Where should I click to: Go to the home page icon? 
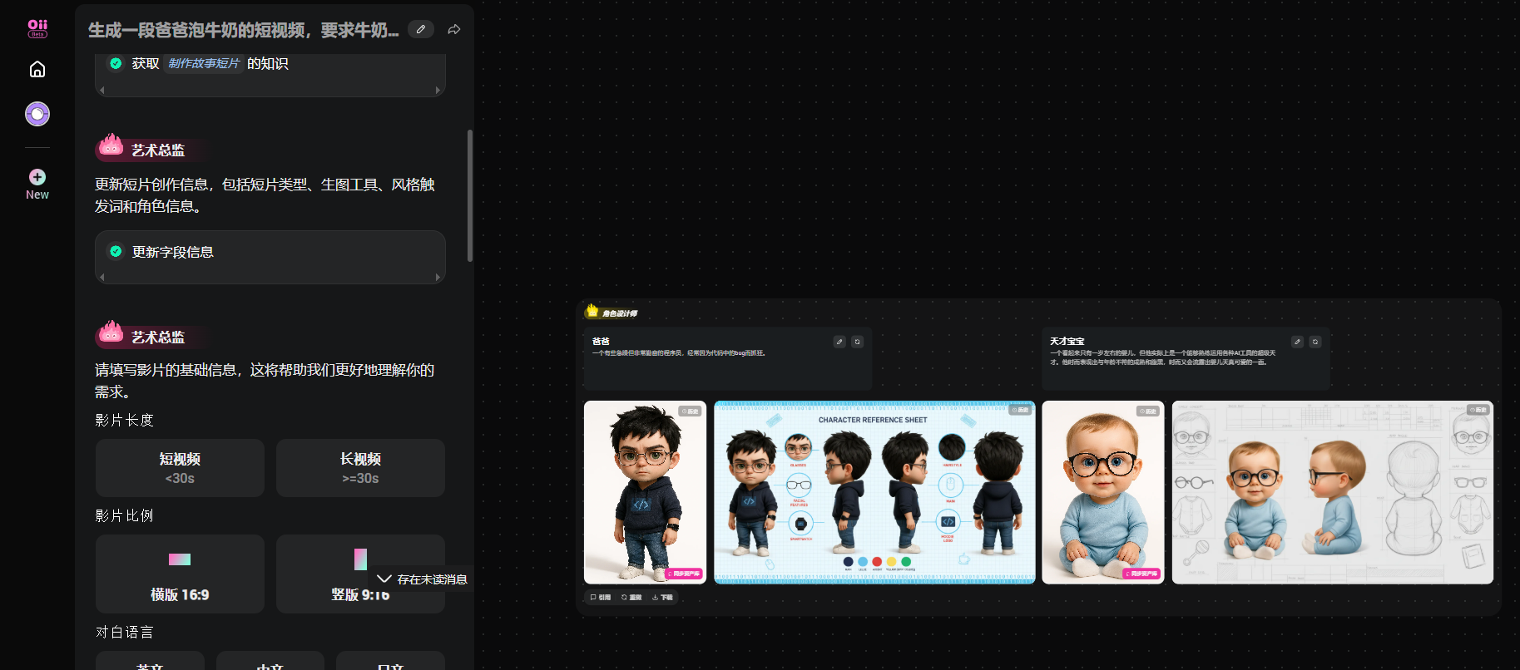37,70
